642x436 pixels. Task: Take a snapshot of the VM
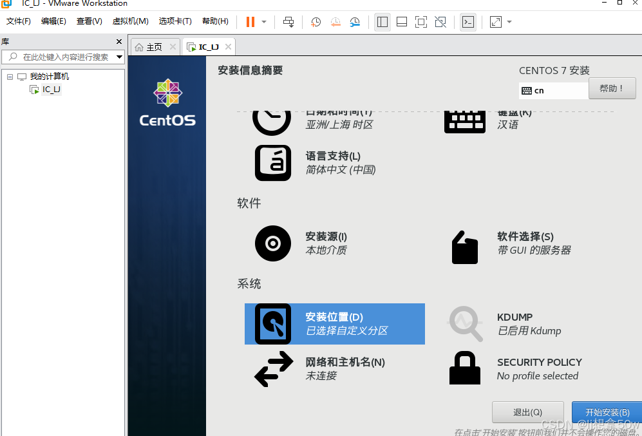(x=316, y=21)
